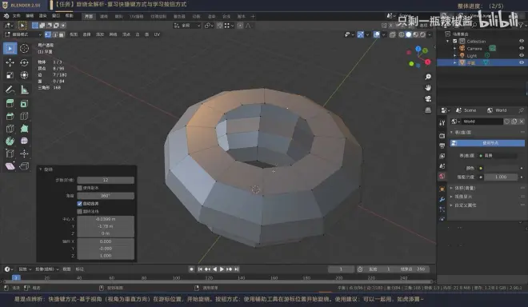Play the timeline animation
The image size is (528, 307).
pos(222,269)
